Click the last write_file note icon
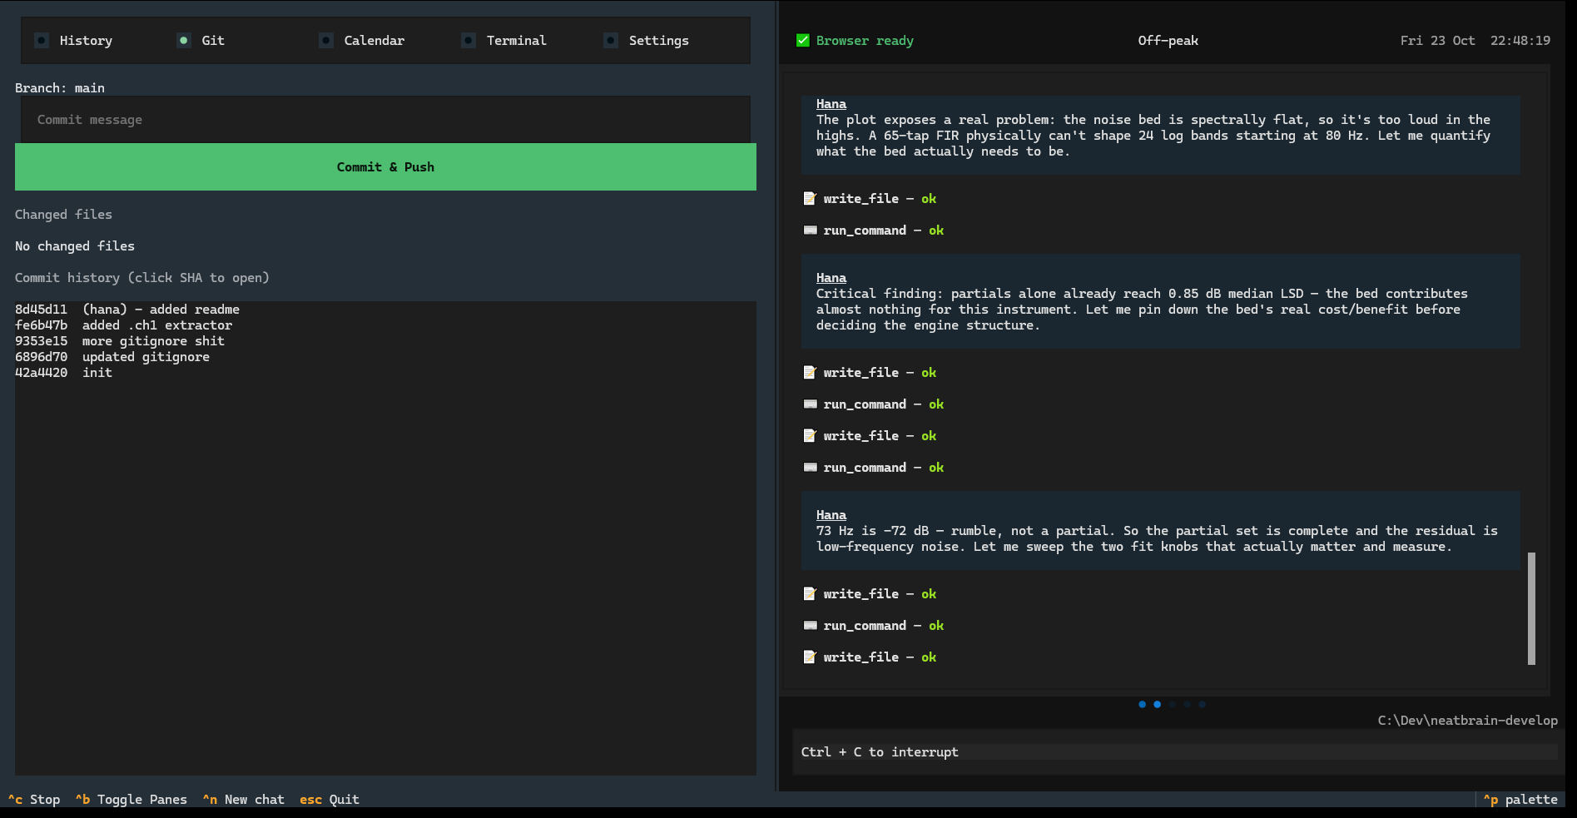1577x818 pixels. coord(810,657)
